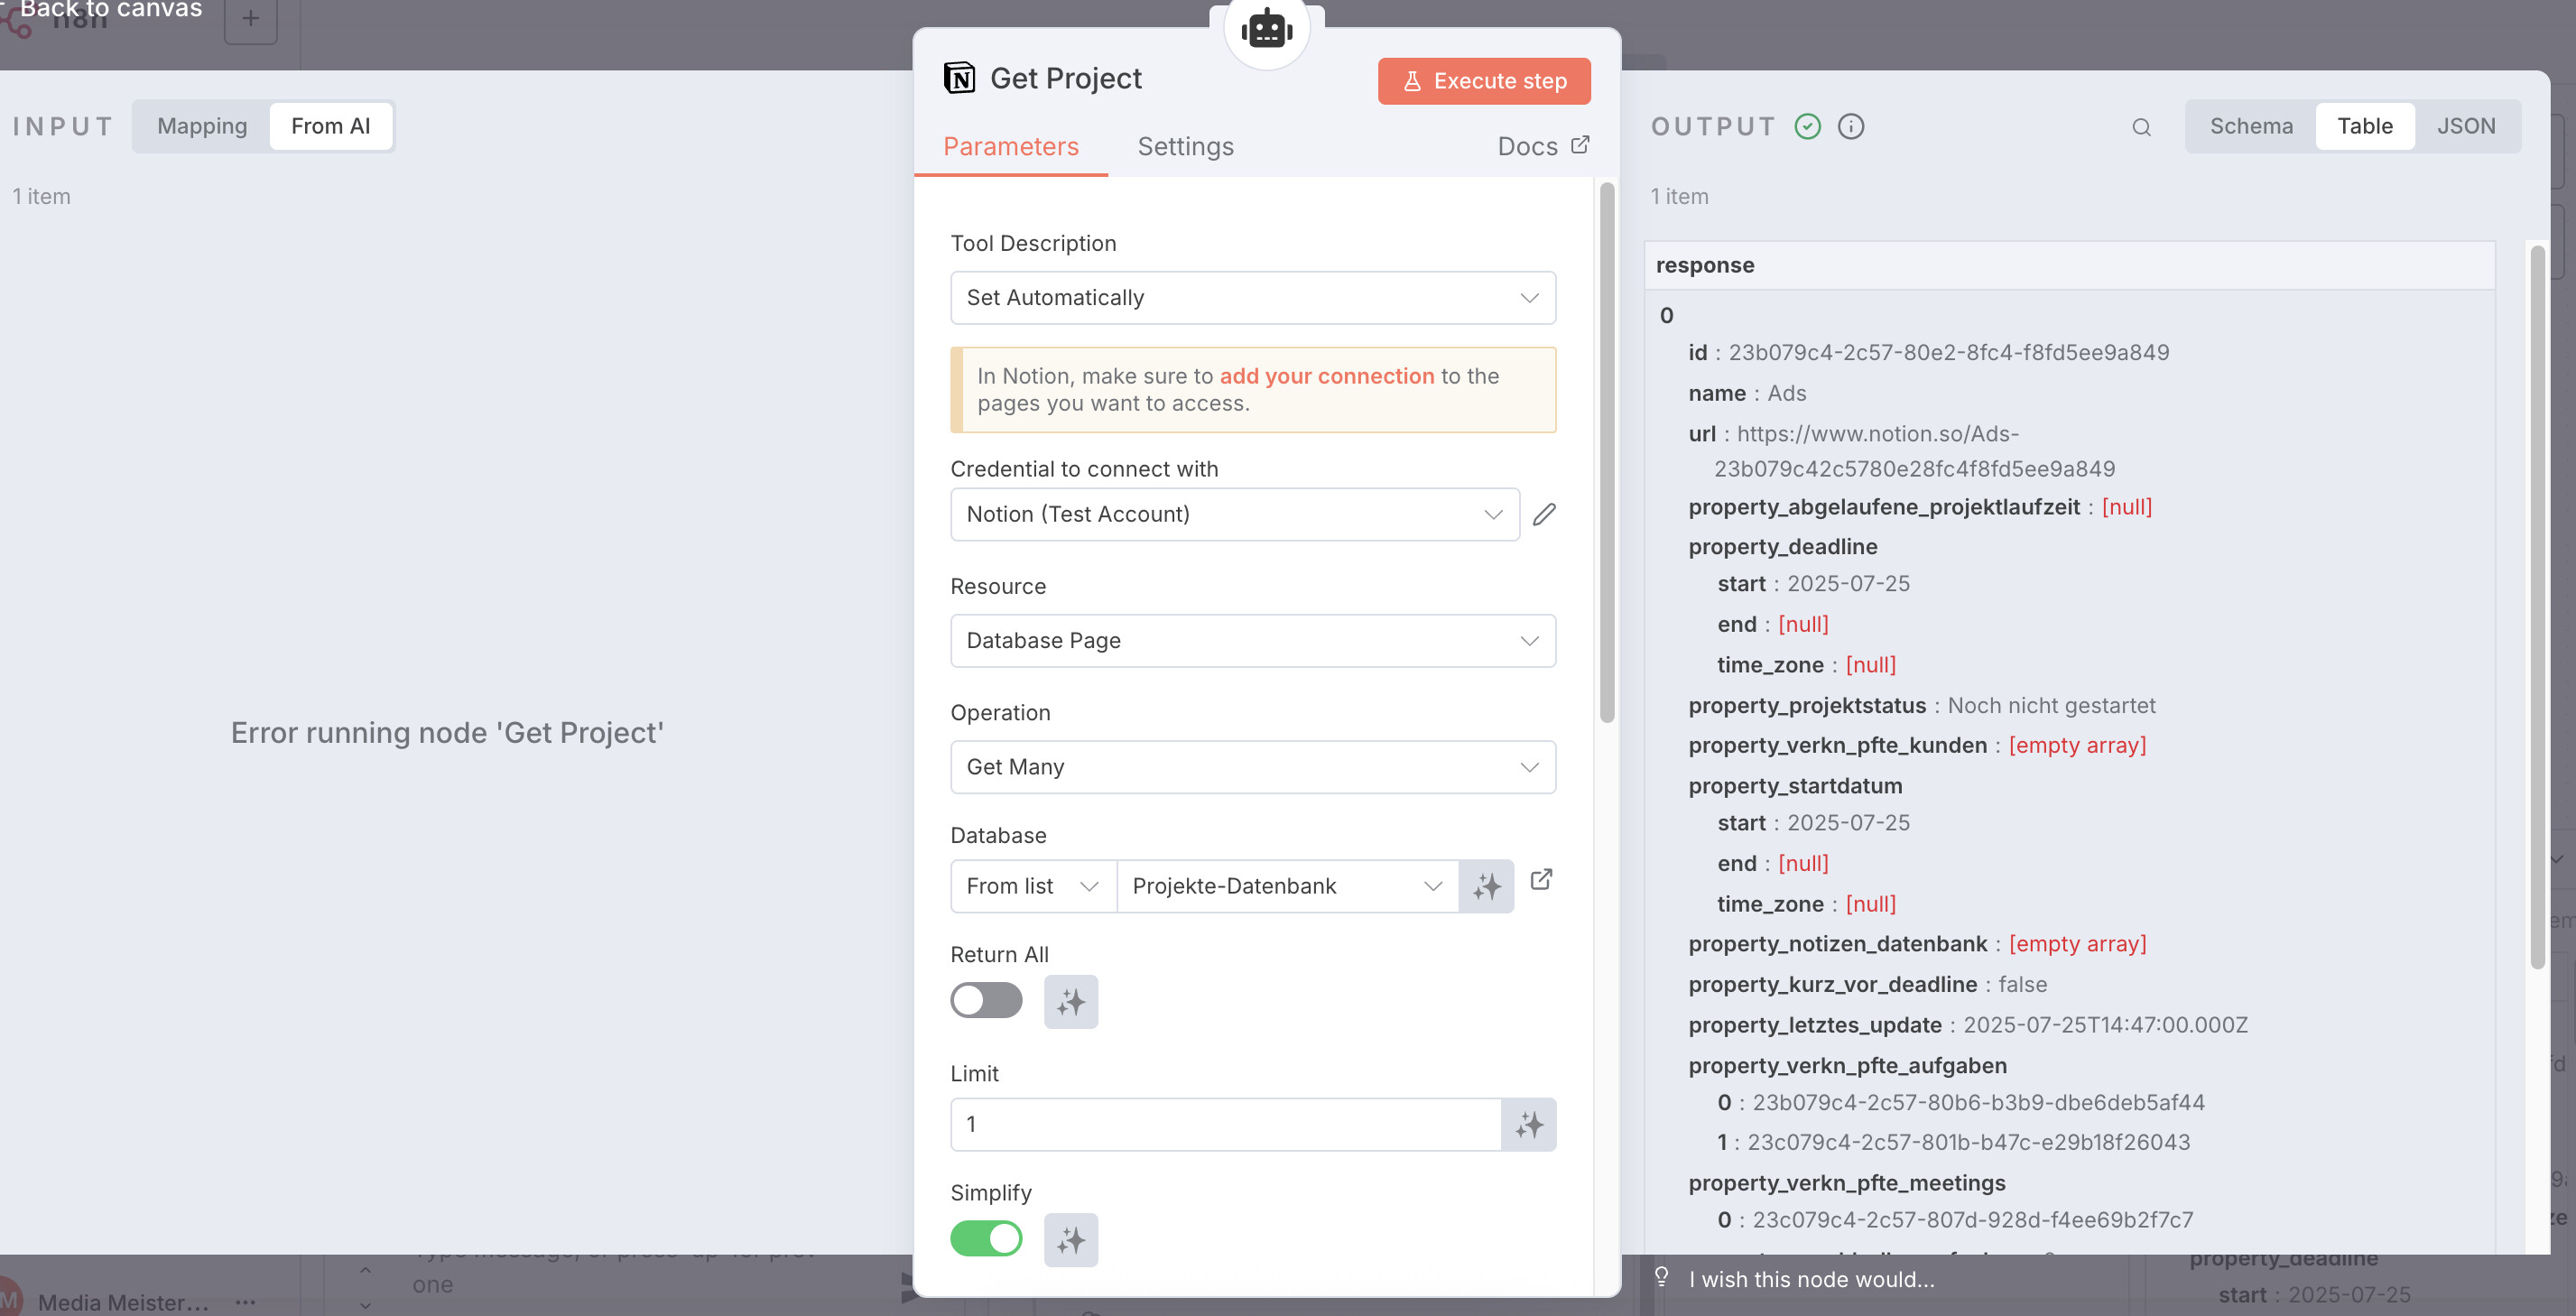Click the id value 23b079c4-2c57-80e2-8fc4-f8fd5ee9a849
Viewport: 2576px width, 1316px height.
(x=1948, y=352)
